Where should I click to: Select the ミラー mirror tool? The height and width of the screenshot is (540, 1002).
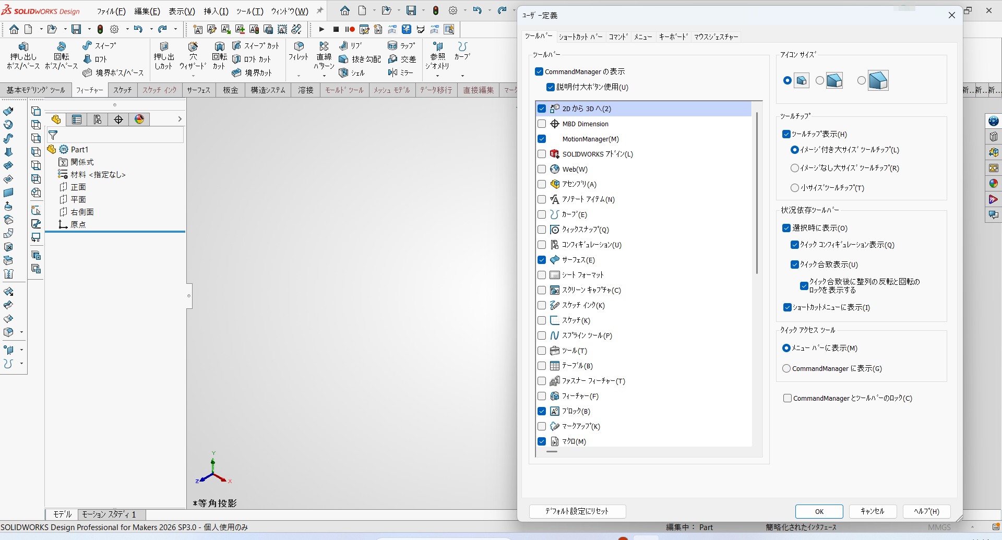coord(400,73)
